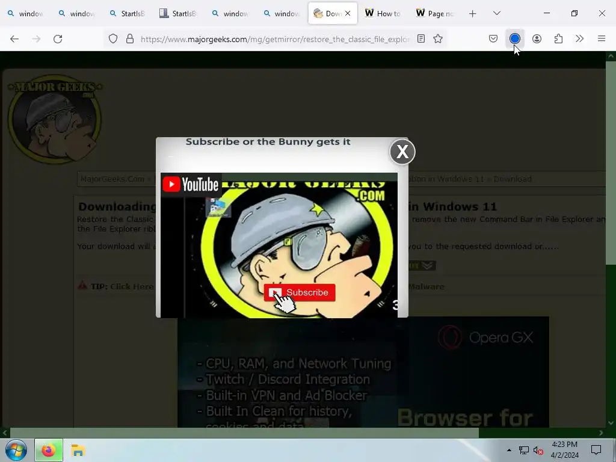
Task: Click the Opera GX advertisement logo
Action: coord(485,337)
